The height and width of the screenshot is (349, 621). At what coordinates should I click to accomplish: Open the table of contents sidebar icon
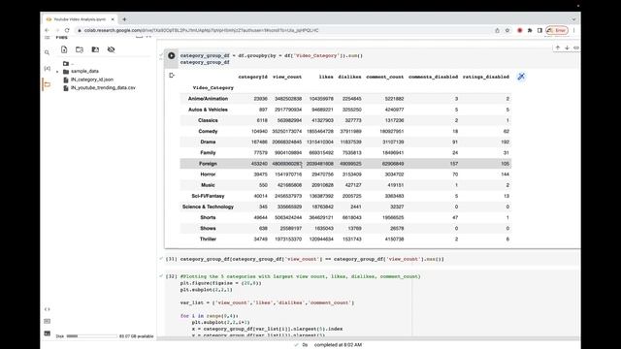pyautogui.click(x=48, y=37)
